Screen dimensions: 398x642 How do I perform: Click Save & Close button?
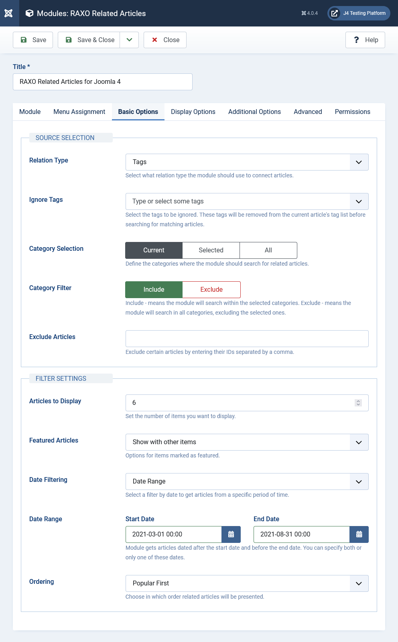[89, 40]
